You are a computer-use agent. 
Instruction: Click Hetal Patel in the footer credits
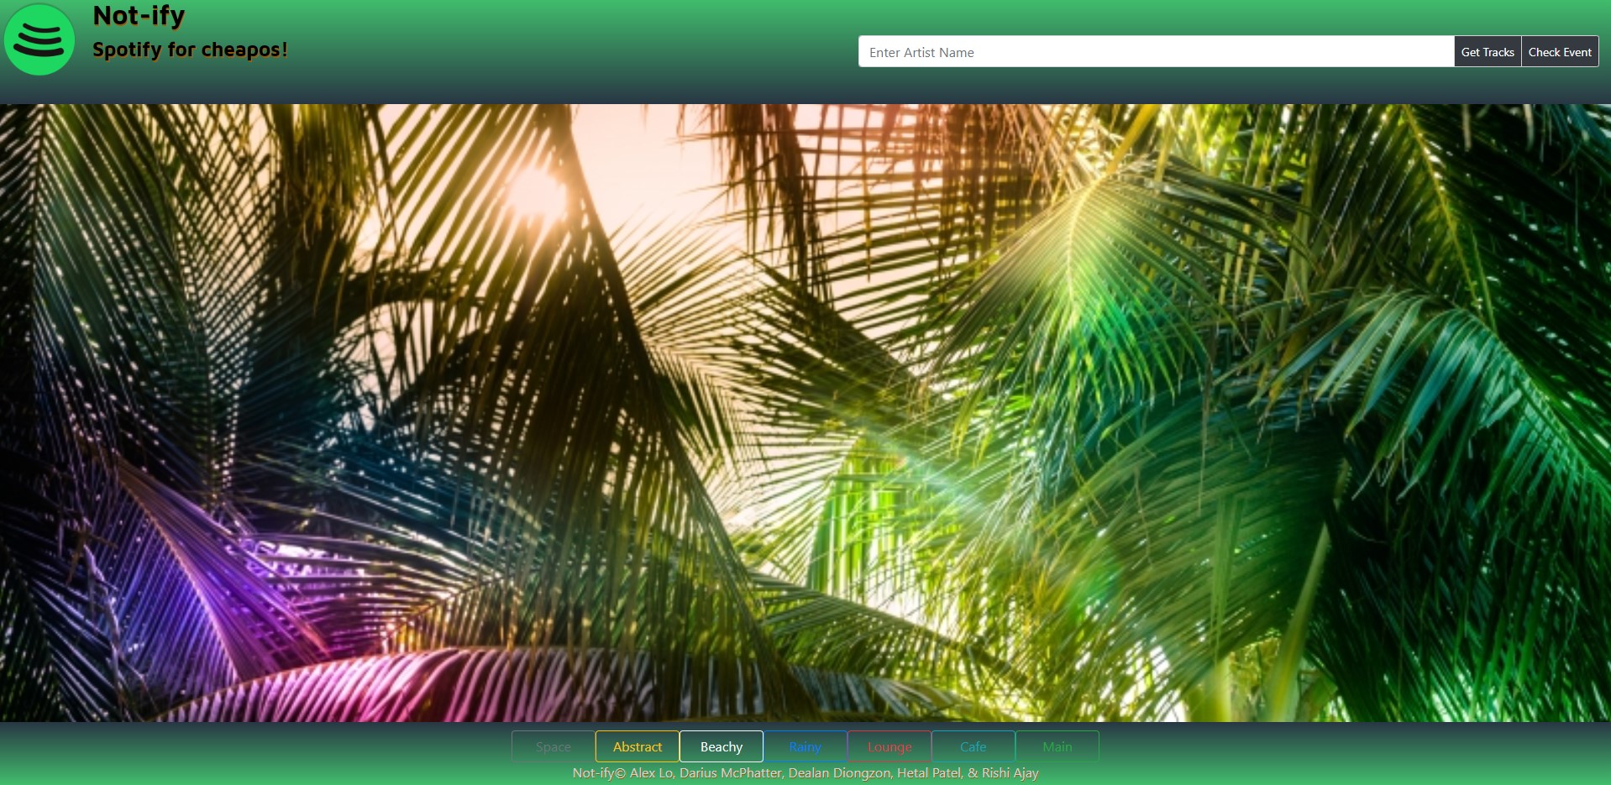pos(928,773)
